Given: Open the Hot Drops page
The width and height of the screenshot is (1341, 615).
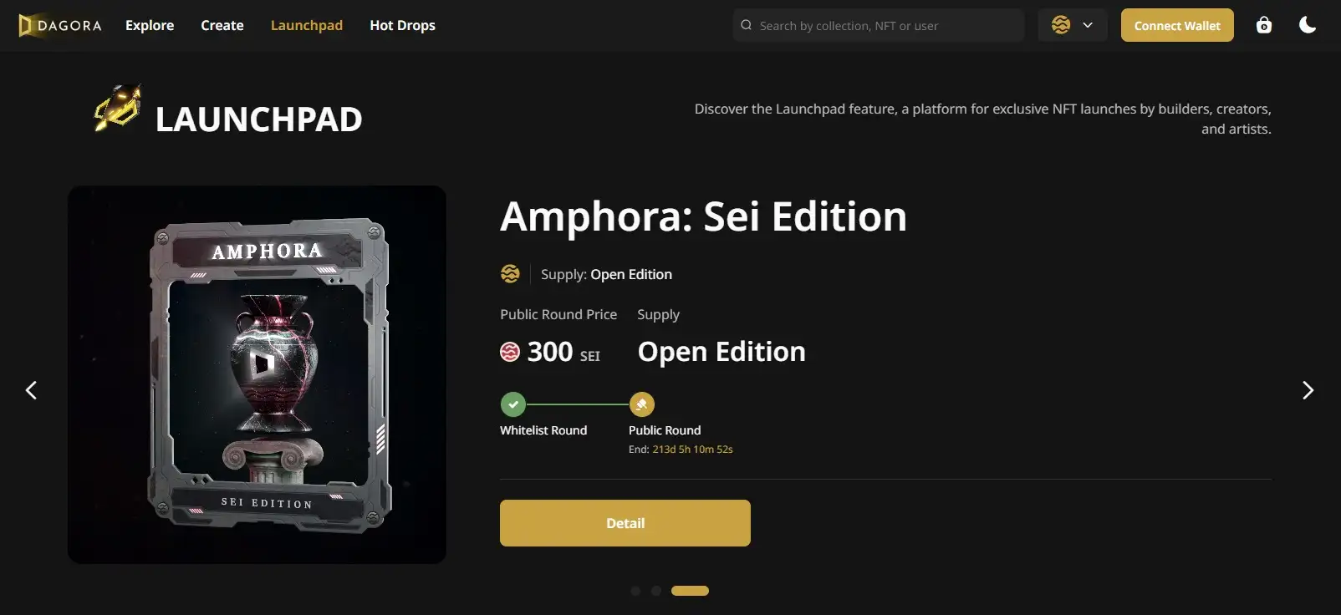Looking at the screenshot, I should [x=402, y=25].
